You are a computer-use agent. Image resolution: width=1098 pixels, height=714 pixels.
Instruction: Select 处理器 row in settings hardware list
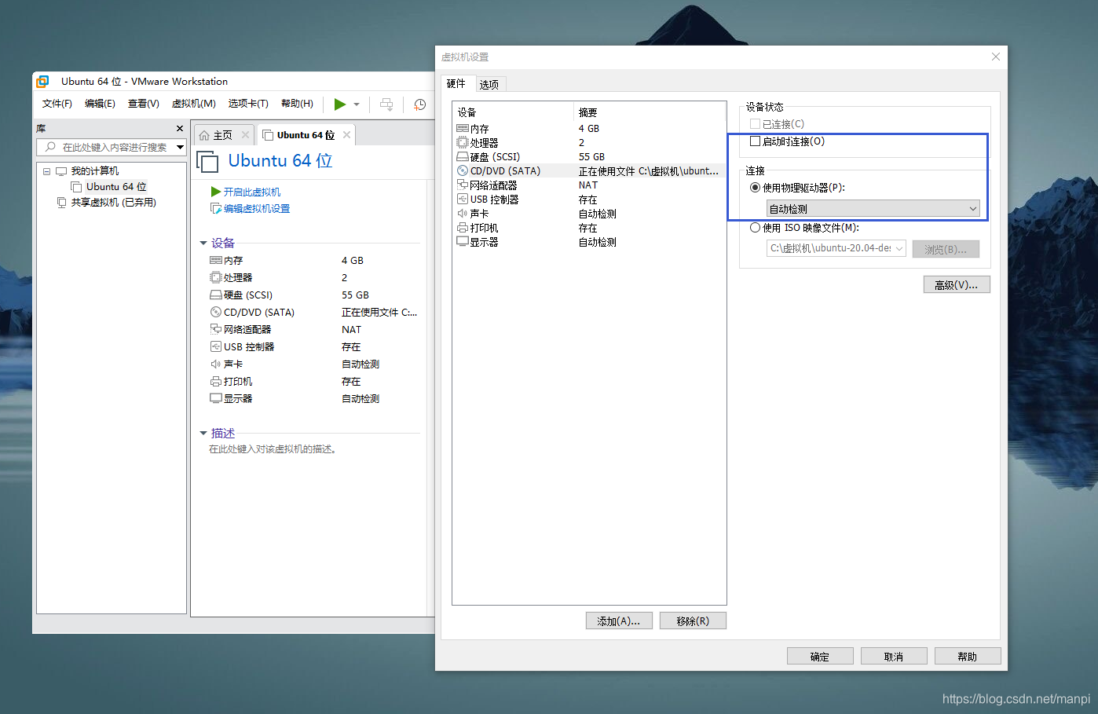[589, 143]
